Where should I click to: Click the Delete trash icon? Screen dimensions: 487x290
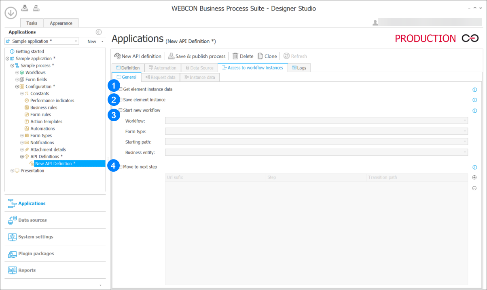point(235,56)
